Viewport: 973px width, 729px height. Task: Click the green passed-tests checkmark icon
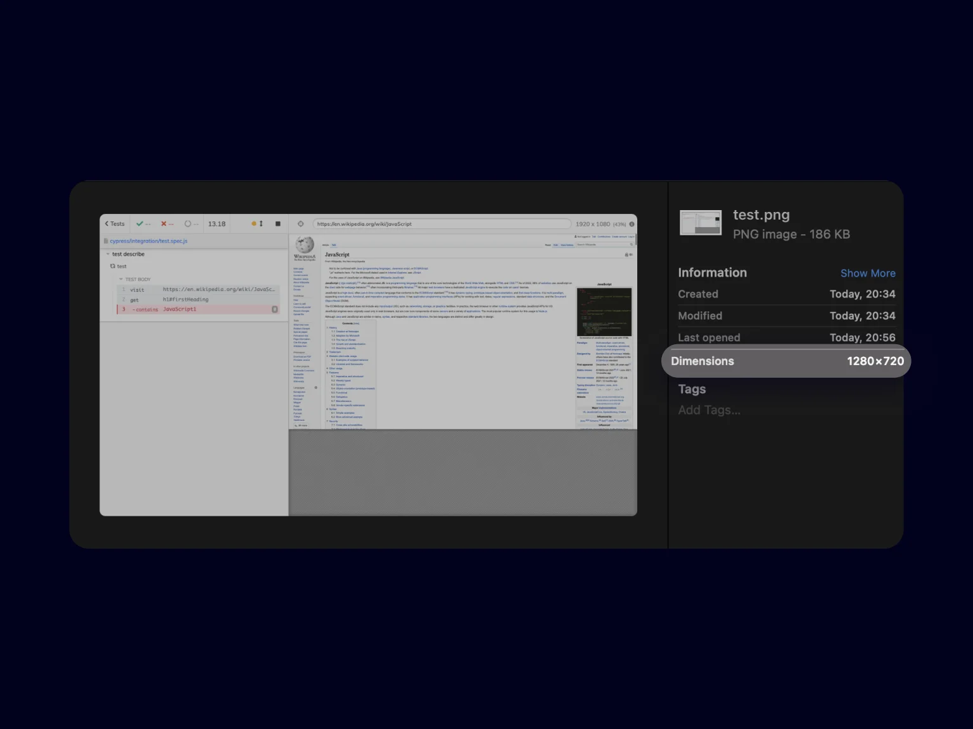(x=140, y=224)
